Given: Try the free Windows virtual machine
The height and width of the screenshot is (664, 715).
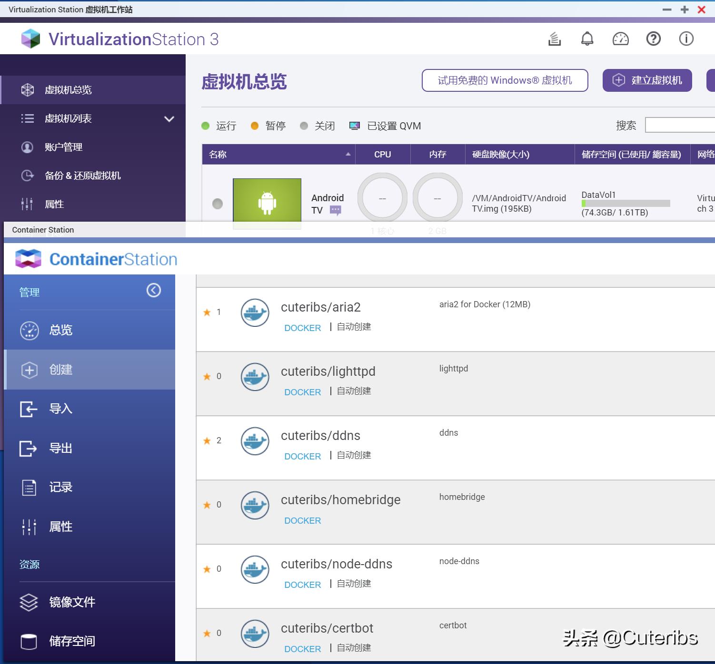Looking at the screenshot, I should (x=504, y=80).
